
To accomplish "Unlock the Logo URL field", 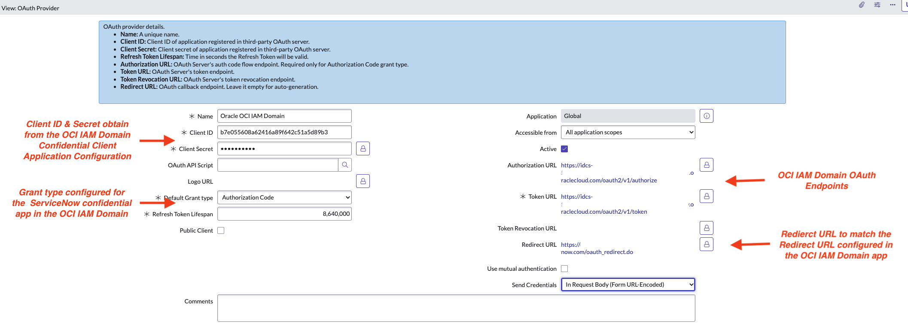I will 363,181.
